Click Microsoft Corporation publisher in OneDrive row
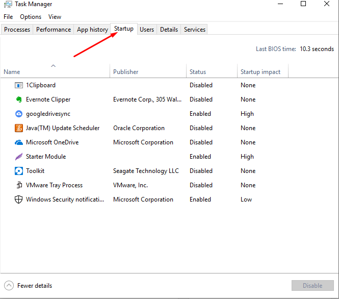Image resolution: width=339 pixels, height=299 pixels. click(143, 142)
